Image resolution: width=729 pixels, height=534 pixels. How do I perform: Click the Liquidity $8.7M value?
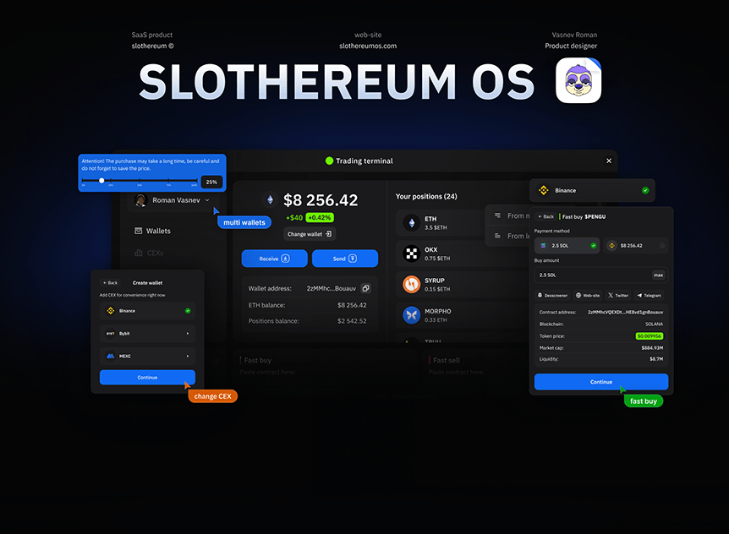tap(656, 359)
